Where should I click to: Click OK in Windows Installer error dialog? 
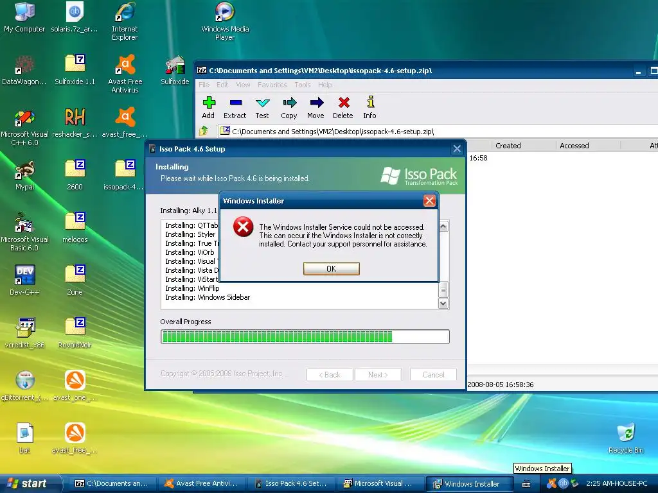[332, 269]
